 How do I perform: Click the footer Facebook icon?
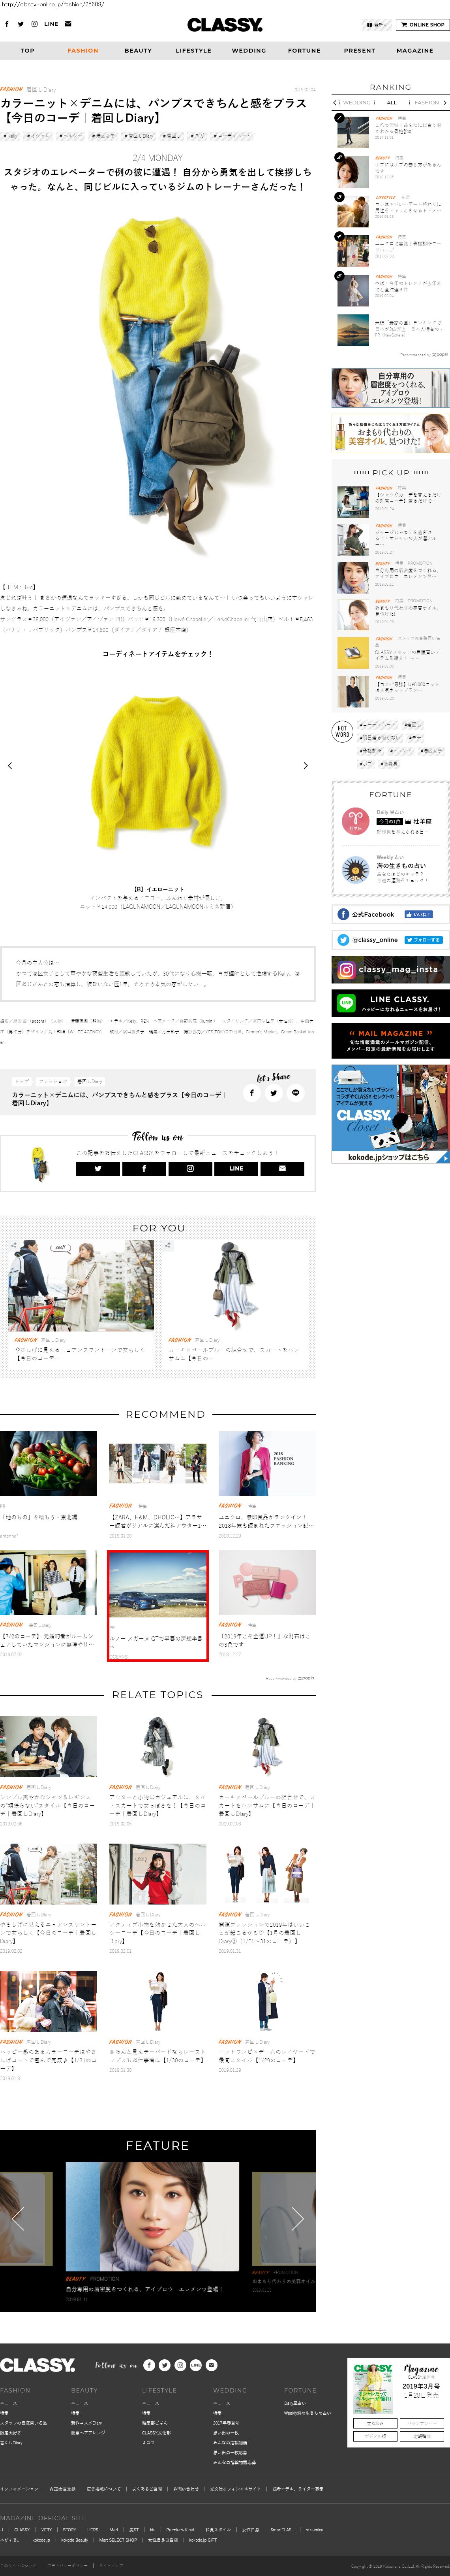pyautogui.click(x=149, y=2365)
